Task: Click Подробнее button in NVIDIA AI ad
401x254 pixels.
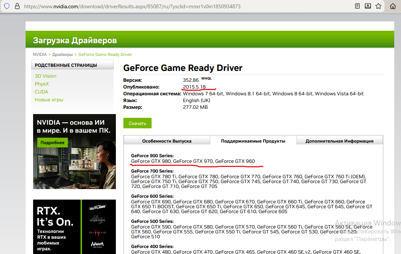Action: (x=52, y=143)
